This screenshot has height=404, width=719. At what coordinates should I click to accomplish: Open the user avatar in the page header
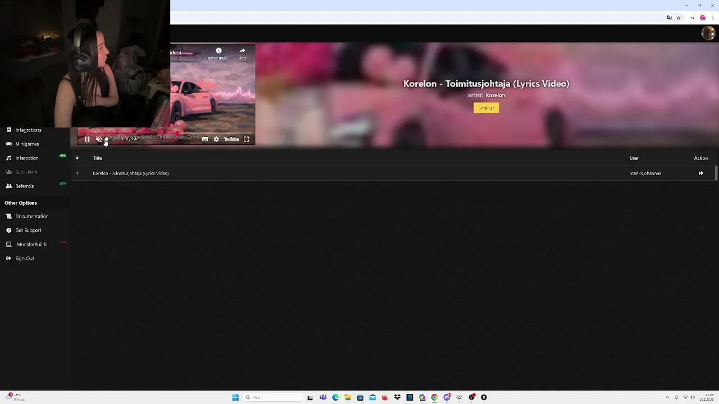tap(708, 33)
